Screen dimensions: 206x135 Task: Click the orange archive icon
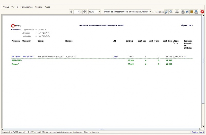pyautogui.click(x=192, y=12)
